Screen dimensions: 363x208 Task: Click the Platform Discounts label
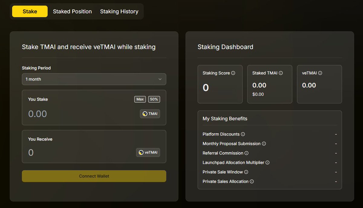221,134
